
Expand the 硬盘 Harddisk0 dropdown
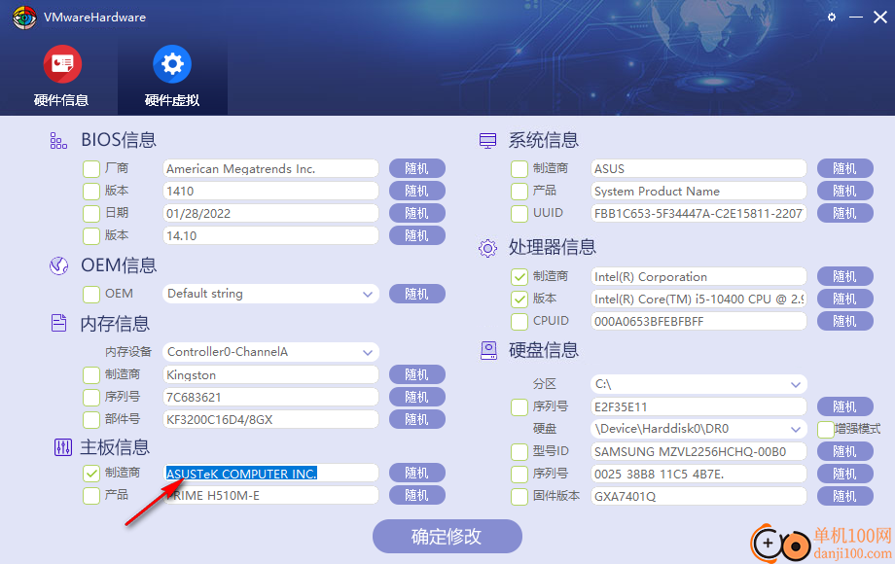698,429
